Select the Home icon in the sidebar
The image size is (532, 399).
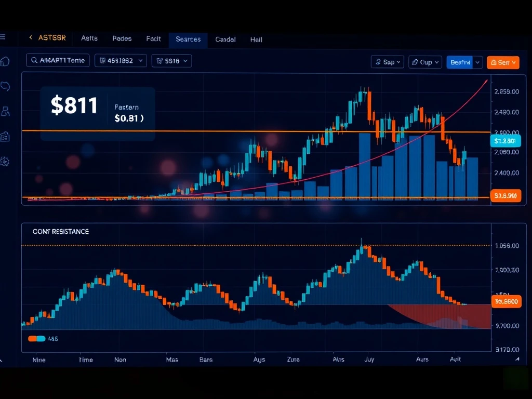pos(5,61)
